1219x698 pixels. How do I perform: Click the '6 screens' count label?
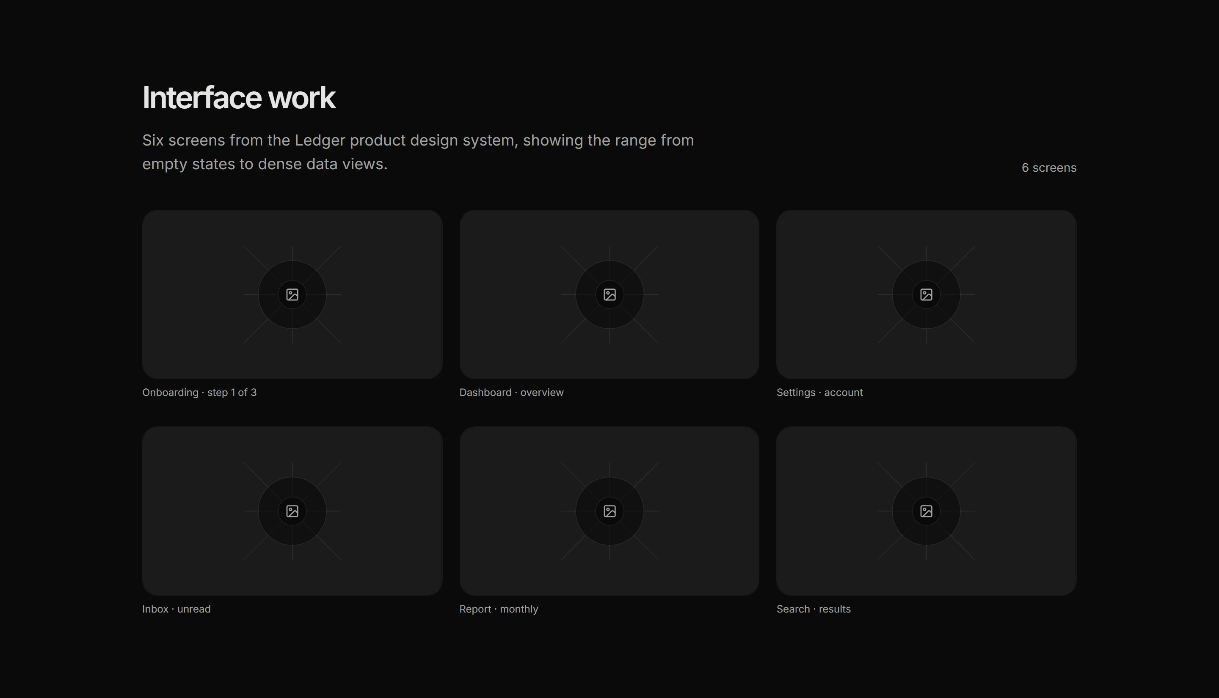[x=1049, y=168]
